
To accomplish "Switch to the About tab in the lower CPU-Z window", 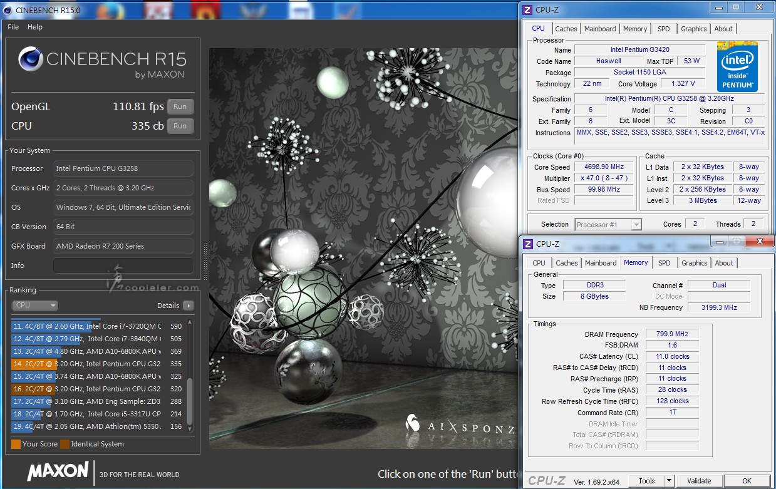I will (x=724, y=263).
